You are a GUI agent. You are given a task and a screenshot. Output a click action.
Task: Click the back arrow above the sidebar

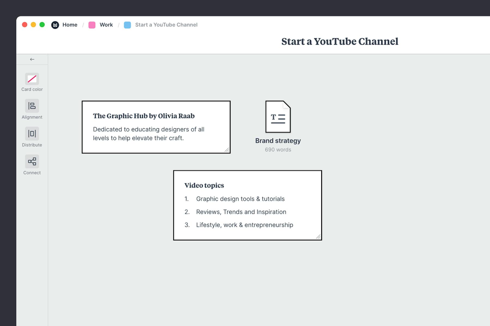click(32, 59)
